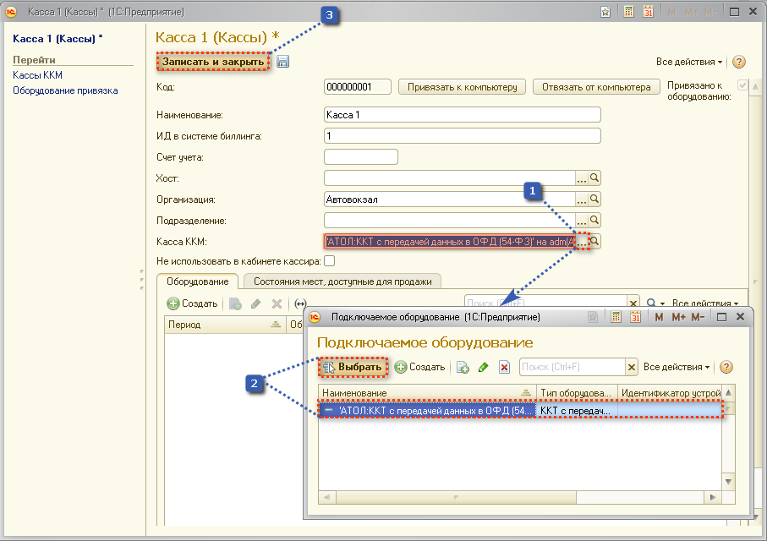Click magnifier open icon for Организация field
The image size is (767, 541).
[594, 199]
